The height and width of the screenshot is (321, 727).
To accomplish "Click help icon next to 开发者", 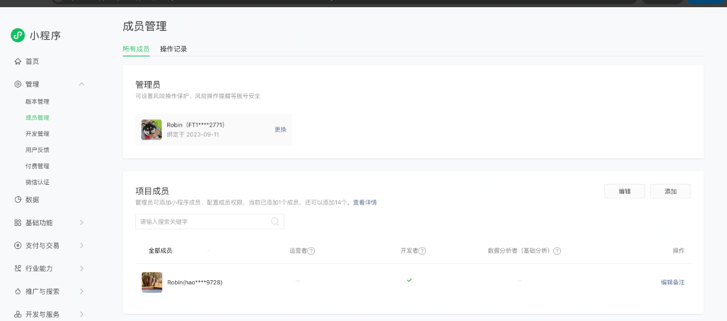I will pyautogui.click(x=422, y=251).
